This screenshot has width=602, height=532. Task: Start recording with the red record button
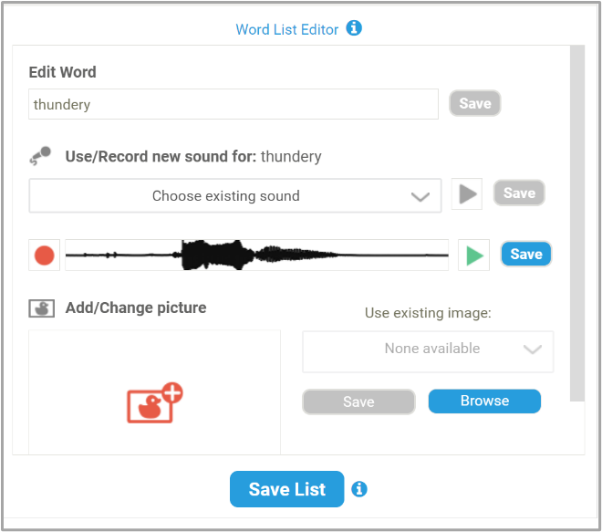tap(44, 256)
